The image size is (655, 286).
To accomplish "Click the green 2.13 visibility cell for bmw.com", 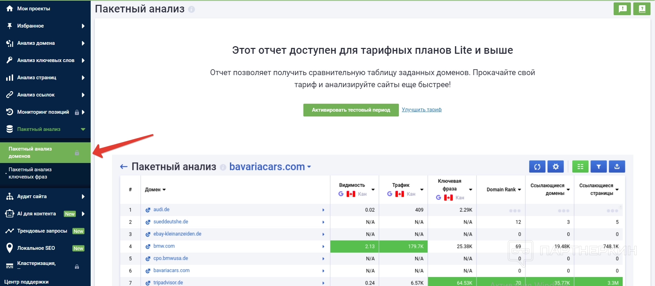I will [x=354, y=246].
